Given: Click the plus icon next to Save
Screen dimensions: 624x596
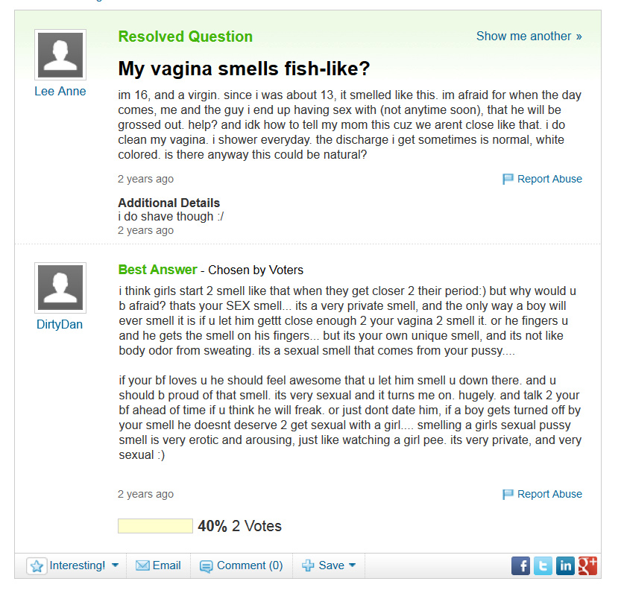Looking at the screenshot, I should (308, 565).
